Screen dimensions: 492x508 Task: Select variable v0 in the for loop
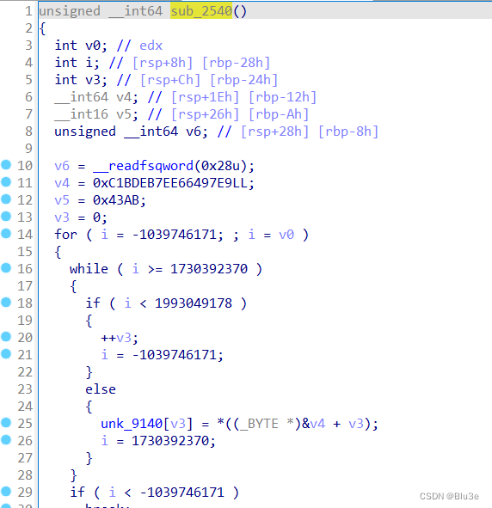point(286,235)
